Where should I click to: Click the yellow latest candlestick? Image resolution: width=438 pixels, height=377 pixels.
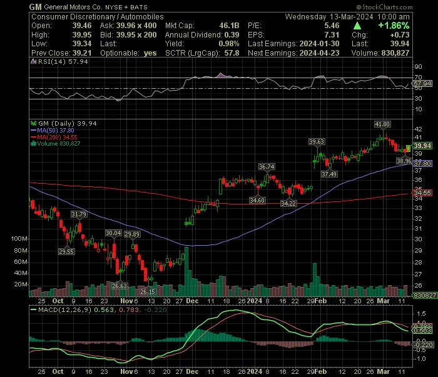408,148
